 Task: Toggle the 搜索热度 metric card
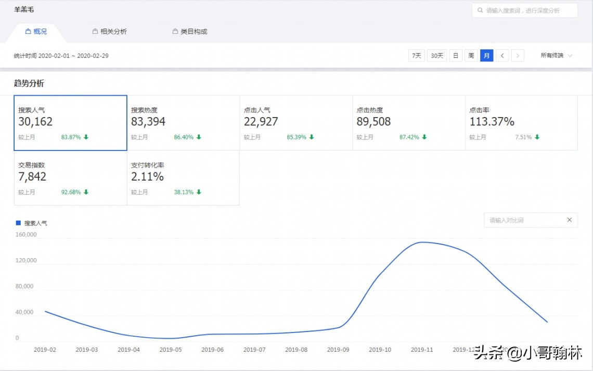click(183, 123)
